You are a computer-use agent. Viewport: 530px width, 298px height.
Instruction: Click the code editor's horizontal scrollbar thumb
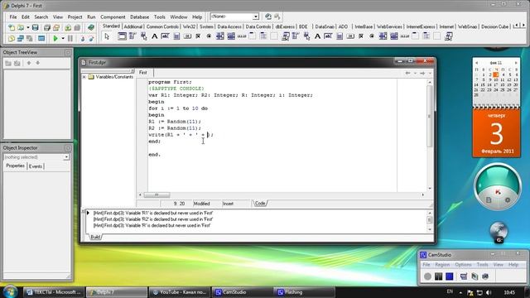[x=157, y=195]
